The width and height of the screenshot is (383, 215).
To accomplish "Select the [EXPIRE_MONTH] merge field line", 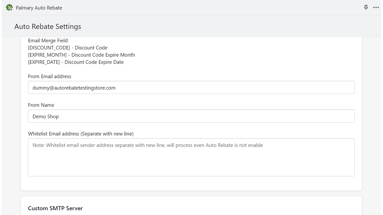I will click(x=81, y=55).
